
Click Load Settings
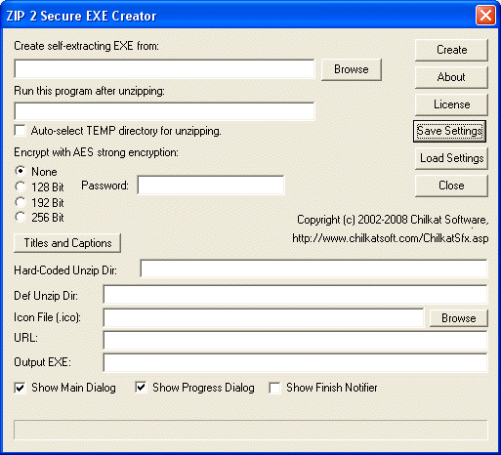[x=451, y=158]
